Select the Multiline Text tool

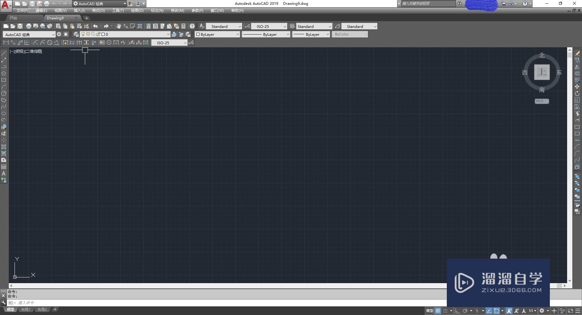4,173
